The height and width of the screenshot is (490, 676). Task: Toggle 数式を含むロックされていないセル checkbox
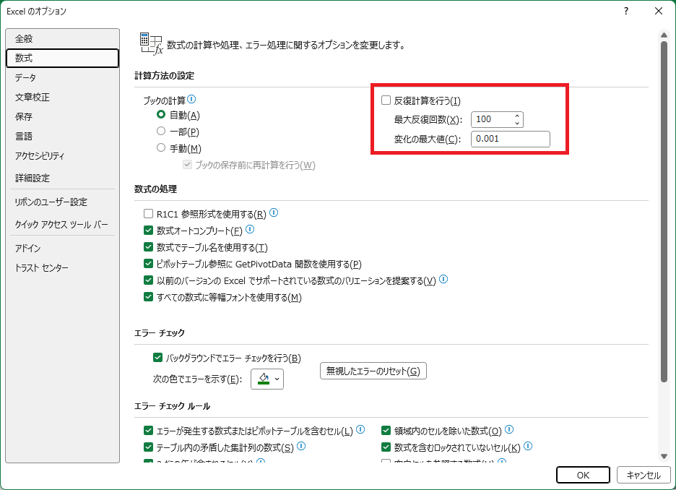(x=386, y=447)
